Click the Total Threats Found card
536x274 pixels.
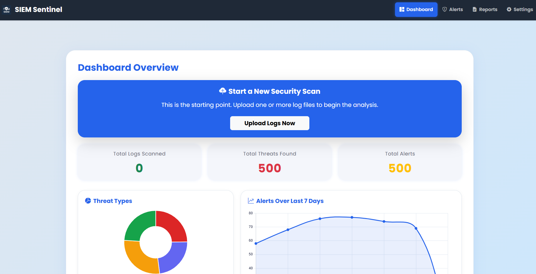[x=270, y=162]
